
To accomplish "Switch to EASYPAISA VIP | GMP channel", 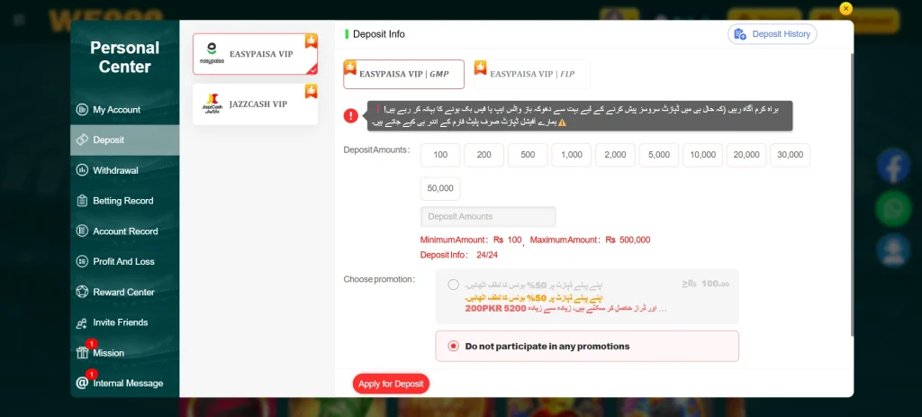I will pyautogui.click(x=404, y=74).
